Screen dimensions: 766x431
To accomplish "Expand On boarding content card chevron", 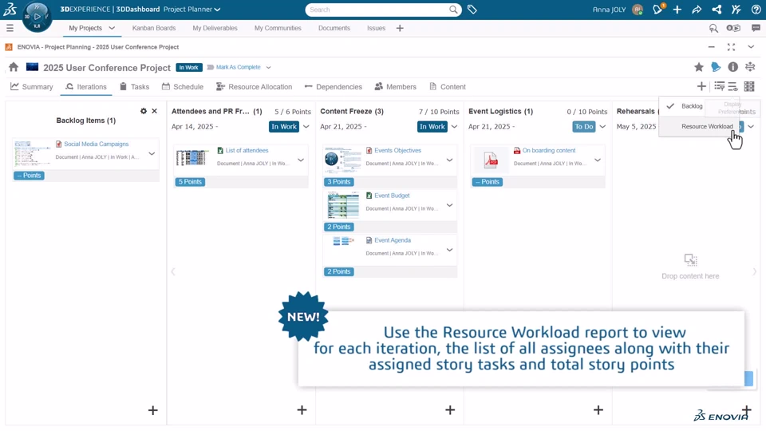I will click(x=598, y=160).
